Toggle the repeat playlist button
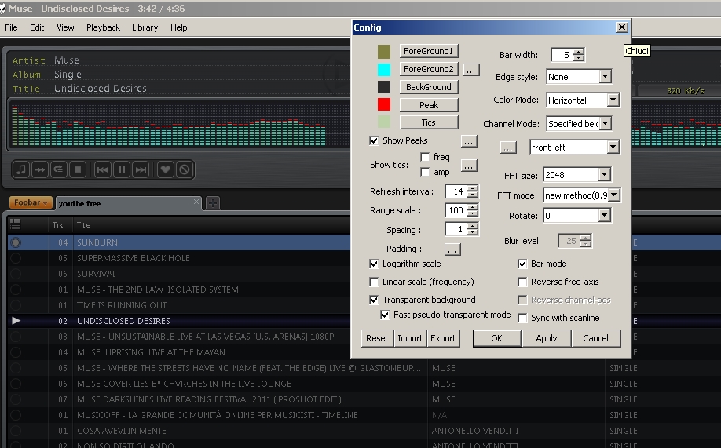Screen dimensions: 721x448 click(x=59, y=169)
